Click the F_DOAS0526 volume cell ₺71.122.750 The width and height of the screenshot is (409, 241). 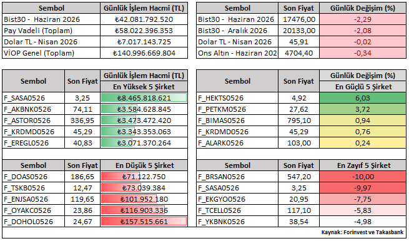[144, 177]
